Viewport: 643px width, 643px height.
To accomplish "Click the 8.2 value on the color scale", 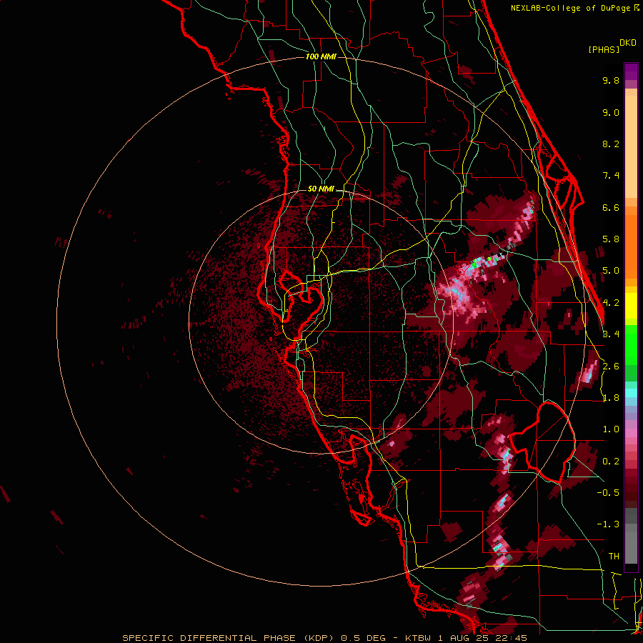I will coord(611,144).
